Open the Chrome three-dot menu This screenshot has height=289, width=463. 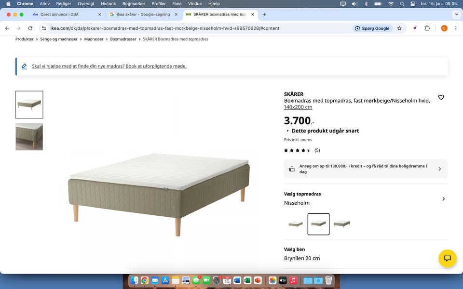[x=456, y=28]
